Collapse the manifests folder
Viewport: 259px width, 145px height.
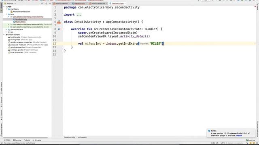[6, 9]
